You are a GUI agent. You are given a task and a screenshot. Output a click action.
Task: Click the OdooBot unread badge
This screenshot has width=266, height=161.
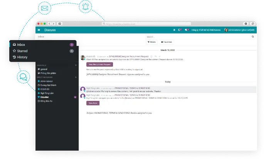pyautogui.click(x=75, y=97)
